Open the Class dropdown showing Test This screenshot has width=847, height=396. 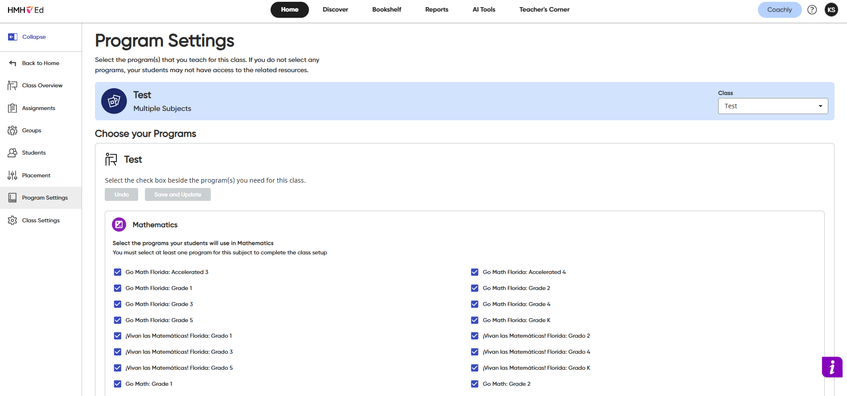coord(773,106)
